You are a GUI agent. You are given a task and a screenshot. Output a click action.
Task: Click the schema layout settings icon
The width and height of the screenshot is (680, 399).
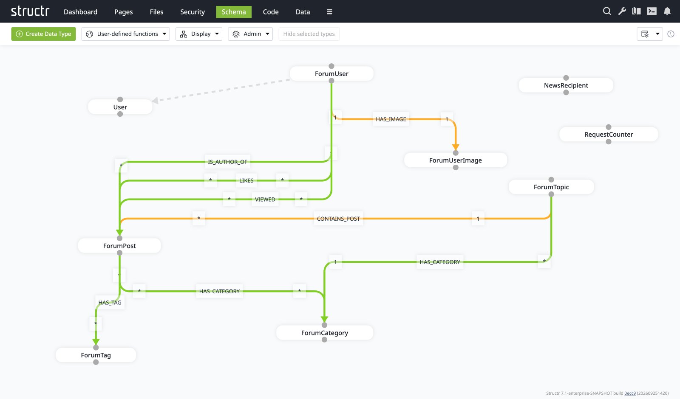click(645, 34)
